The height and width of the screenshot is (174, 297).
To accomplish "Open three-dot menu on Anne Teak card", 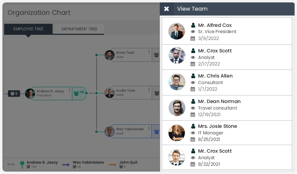I will (149, 51).
